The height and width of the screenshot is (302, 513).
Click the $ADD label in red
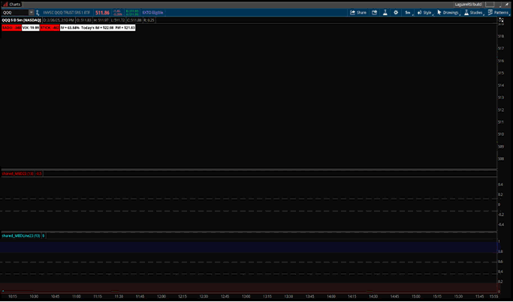pos(11,28)
